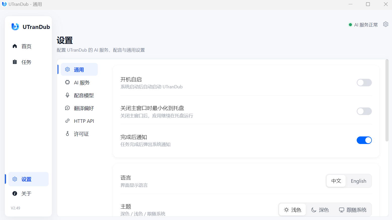
Task: Click the UTranDub logo in sidebar
Action: click(15, 27)
